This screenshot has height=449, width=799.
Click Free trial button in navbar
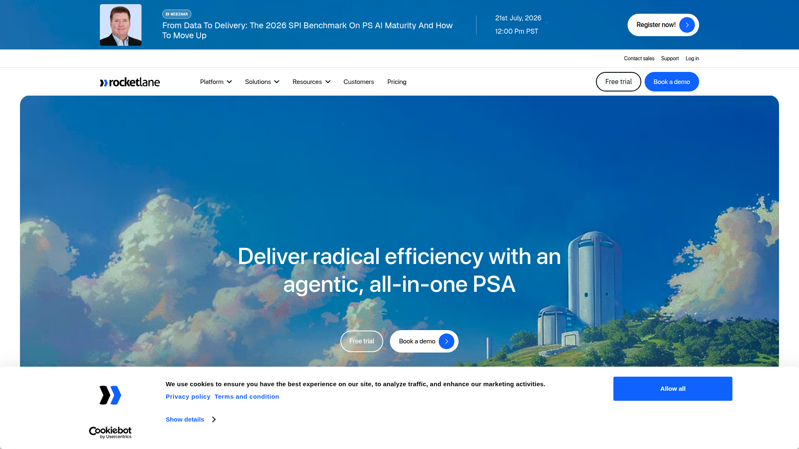618,81
